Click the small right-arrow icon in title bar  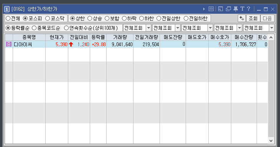click(204, 9)
